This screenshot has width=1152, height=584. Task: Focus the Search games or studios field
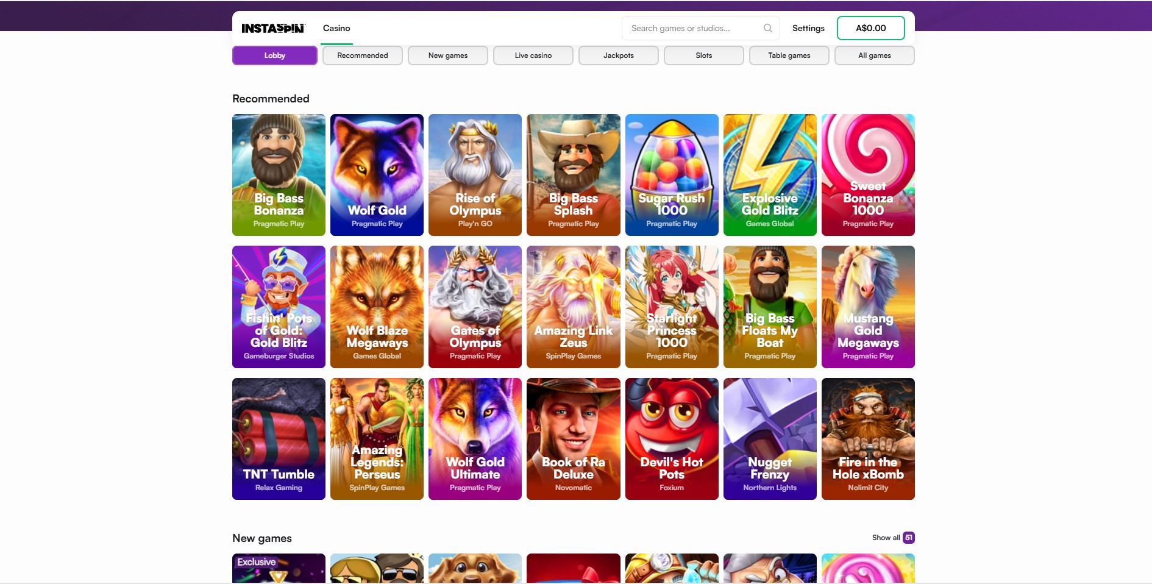pyautogui.click(x=701, y=28)
